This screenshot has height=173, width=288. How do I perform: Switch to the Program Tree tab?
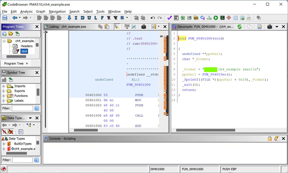point(14,63)
